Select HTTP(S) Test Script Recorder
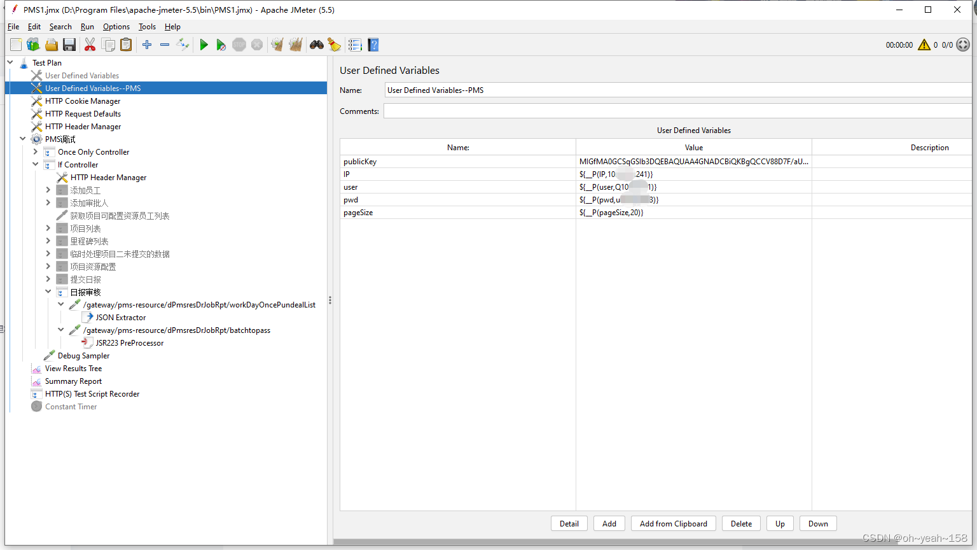Screen dimensions: 977x550 tap(92, 393)
